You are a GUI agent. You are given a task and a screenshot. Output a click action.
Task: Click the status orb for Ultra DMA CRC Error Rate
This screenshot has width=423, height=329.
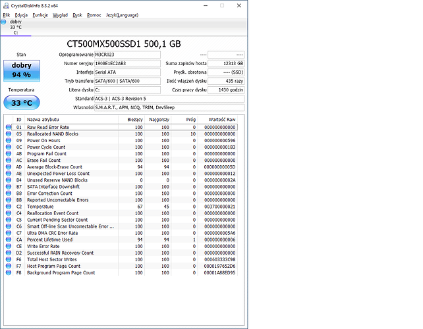(x=9, y=233)
